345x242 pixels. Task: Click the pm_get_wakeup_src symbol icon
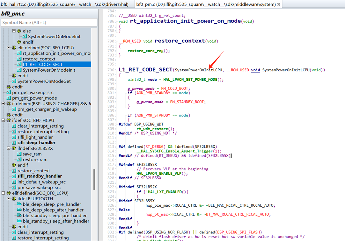pos(9,92)
